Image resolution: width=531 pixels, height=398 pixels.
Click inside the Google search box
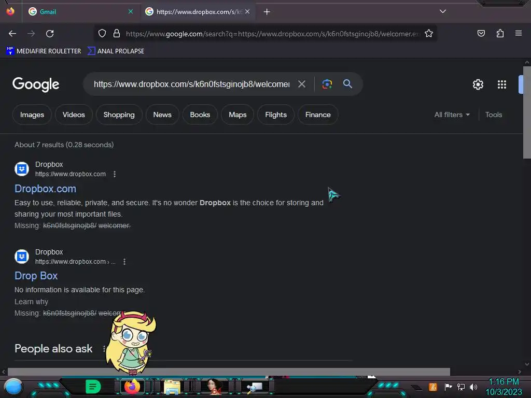[192, 84]
